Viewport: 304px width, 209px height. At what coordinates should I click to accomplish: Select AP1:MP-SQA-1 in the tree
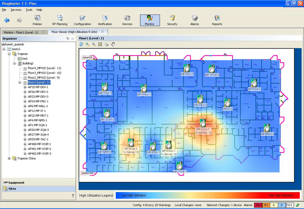pyautogui.click(x=37, y=125)
